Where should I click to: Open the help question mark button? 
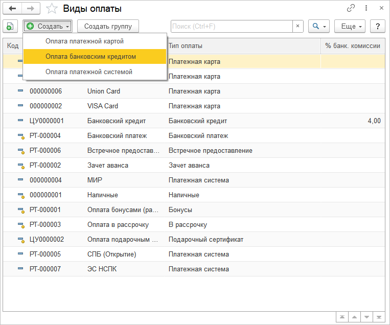point(377,26)
